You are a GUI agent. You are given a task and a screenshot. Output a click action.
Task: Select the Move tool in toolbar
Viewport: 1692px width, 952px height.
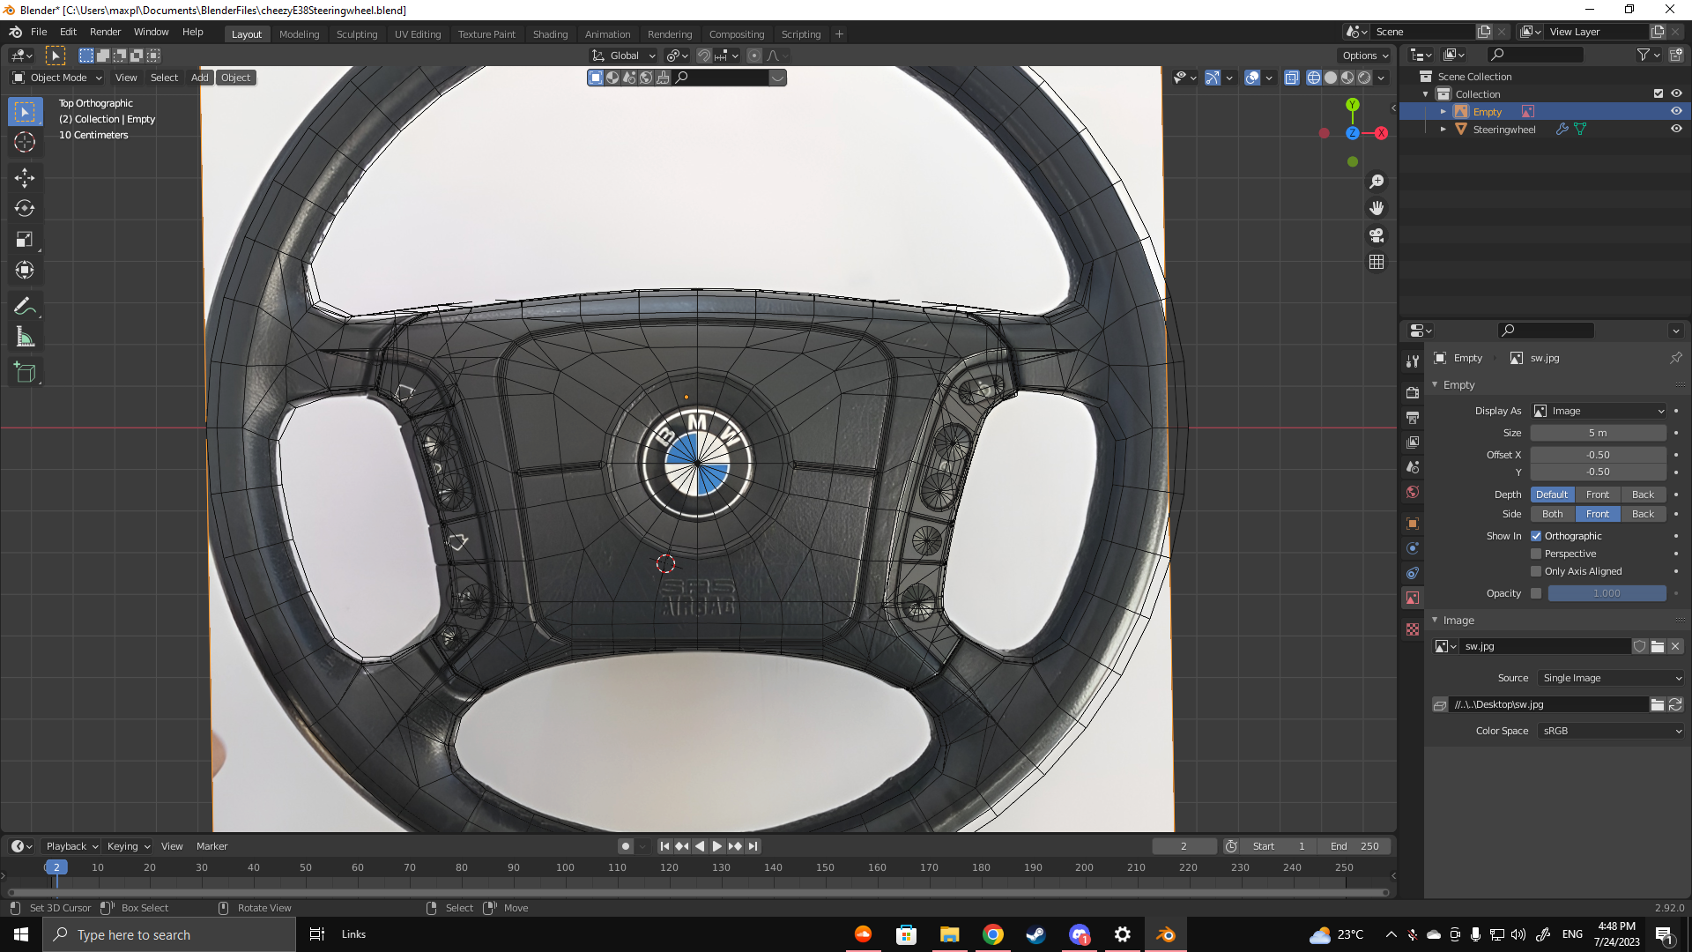pos(25,177)
